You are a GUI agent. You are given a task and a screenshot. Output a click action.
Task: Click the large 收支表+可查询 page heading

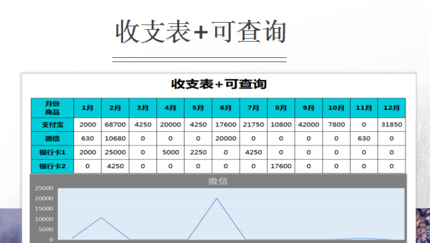(x=201, y=32)
